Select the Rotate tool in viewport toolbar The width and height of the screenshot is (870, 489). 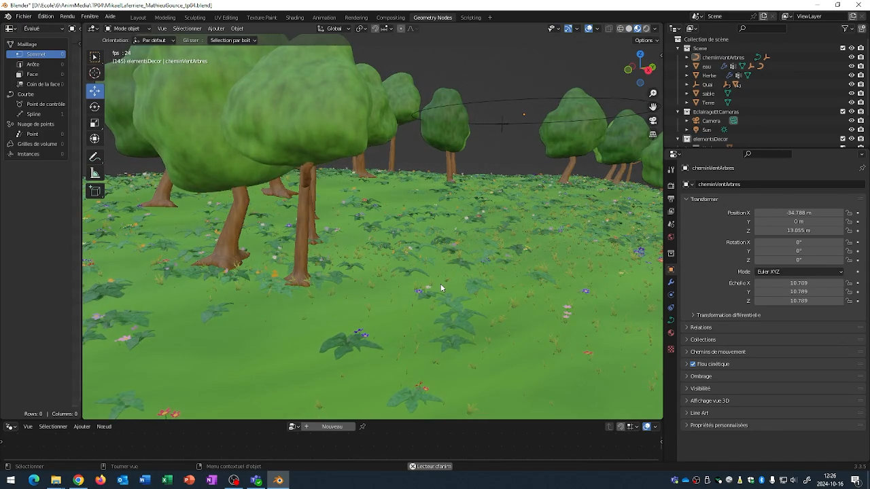pyautogui.click(x=94, y=107)
